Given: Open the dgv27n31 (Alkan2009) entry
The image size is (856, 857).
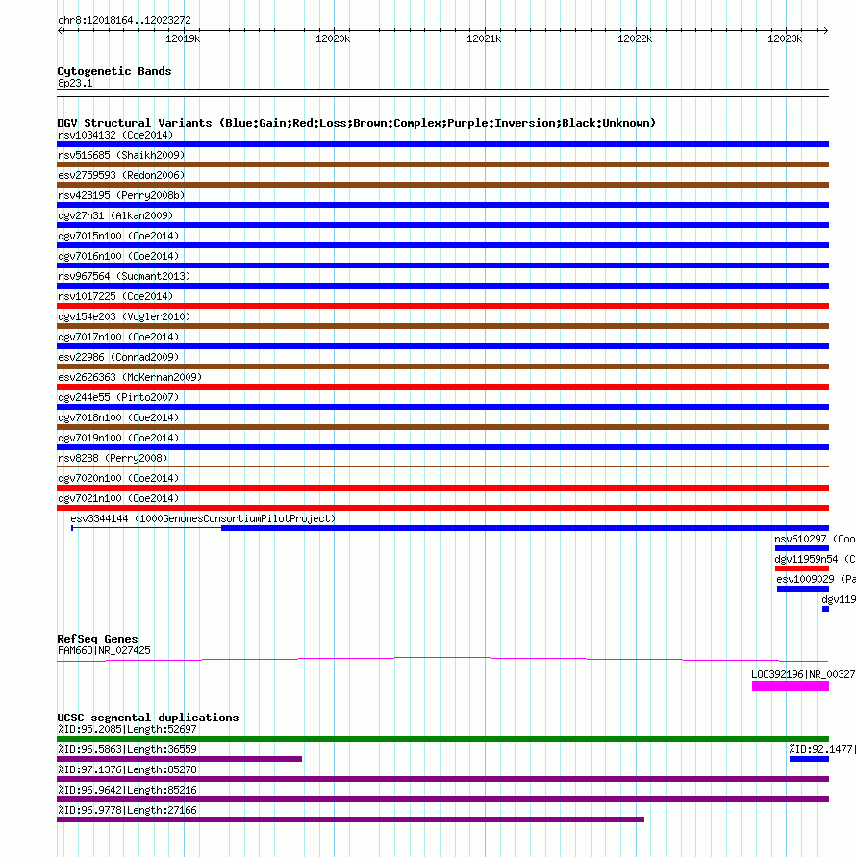Looking at the screenshot, I should tap(115, 215).
